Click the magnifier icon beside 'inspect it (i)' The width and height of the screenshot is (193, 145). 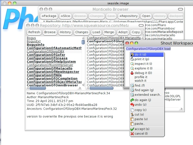click(x=132, y=64)
